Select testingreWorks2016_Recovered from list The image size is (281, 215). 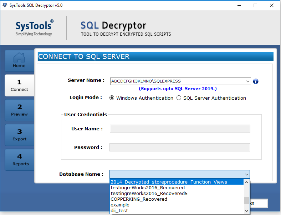coord(148,187)
